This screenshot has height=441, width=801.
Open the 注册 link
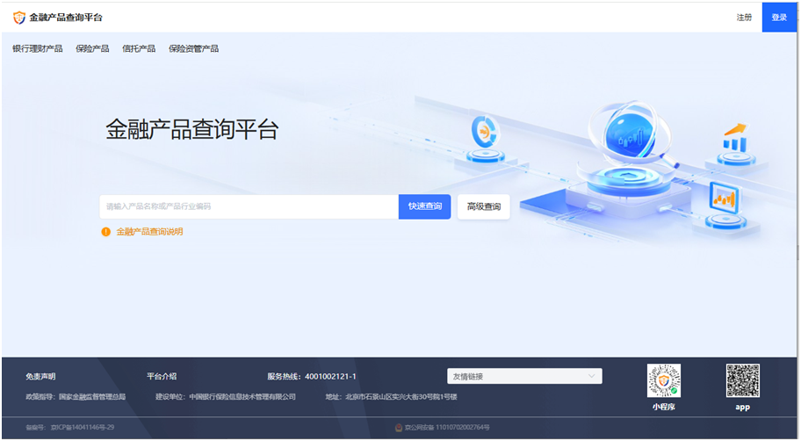coord(744,18)
